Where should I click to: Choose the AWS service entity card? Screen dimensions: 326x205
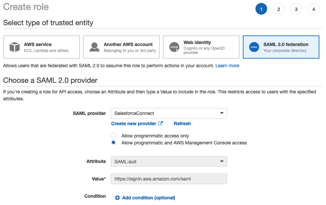coord(42,47)
